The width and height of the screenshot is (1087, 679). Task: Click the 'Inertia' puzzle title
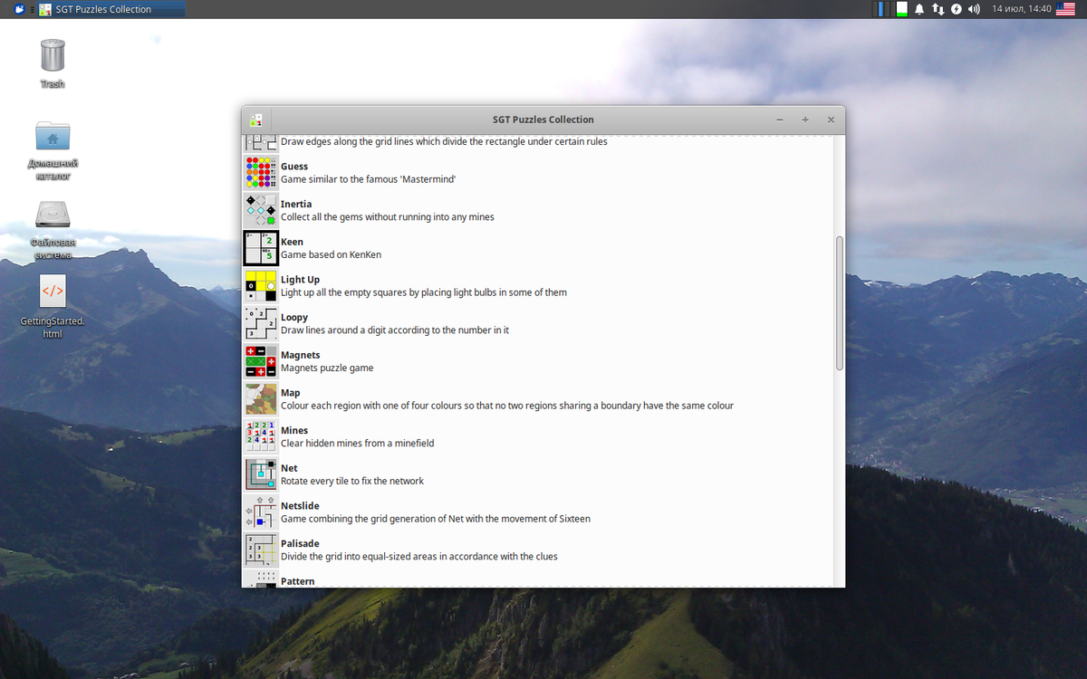(x=296, y=205)
